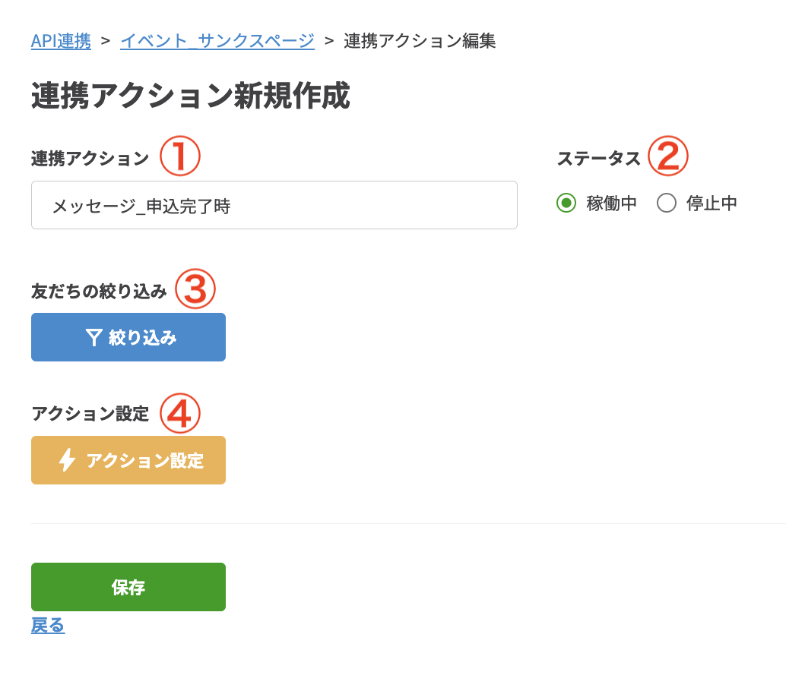The width and height of the screenshot is (786, 691).
Task: Go back using the 戻る link
Action: 47,625
